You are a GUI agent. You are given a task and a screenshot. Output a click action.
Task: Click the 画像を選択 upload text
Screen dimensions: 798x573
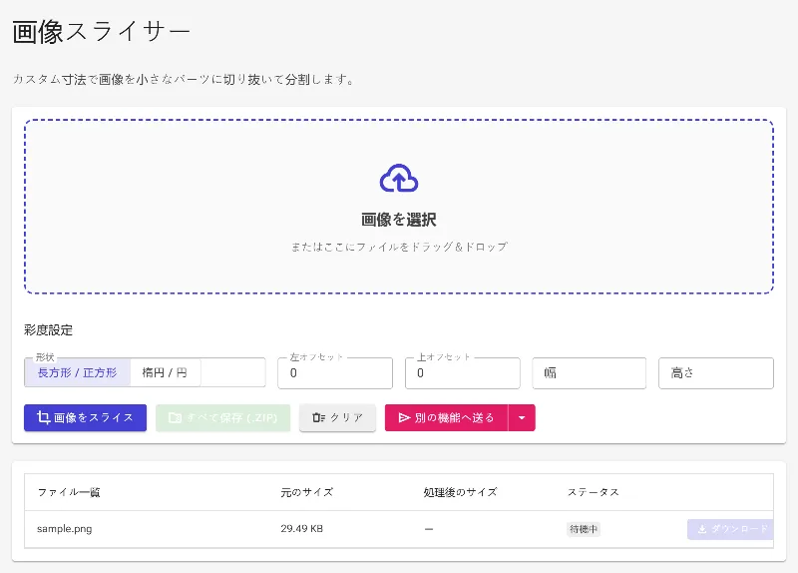coord(399,220)
